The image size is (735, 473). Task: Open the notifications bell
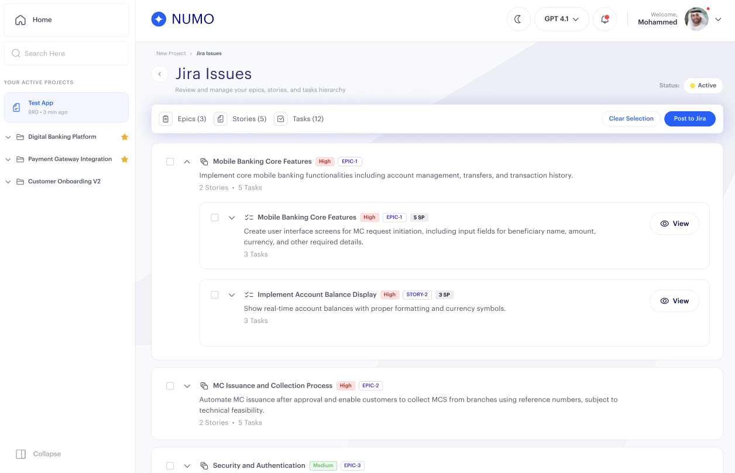605,19
